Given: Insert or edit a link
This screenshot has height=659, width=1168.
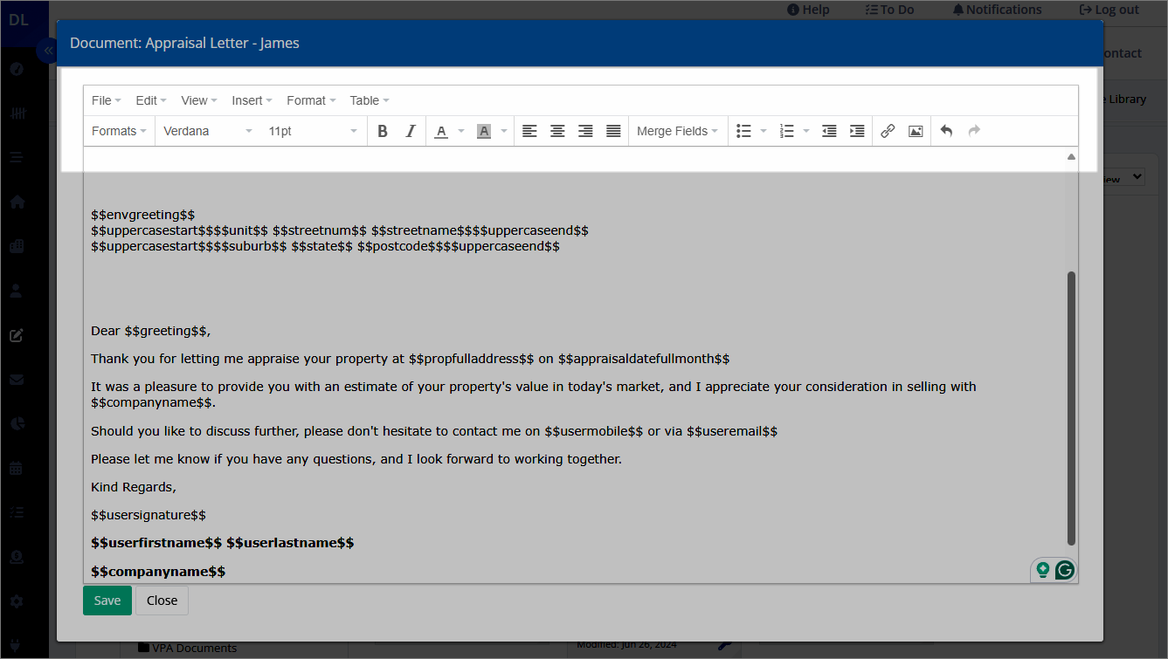Looking at the screenshot, I should pyautogui.click(x=888, y=131).
